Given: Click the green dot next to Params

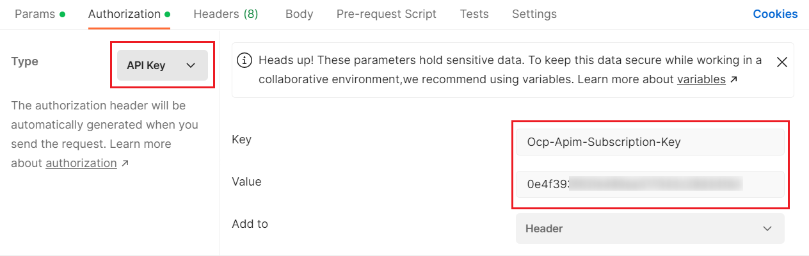Looking at the screenshot, I should (x=62, y=14).
